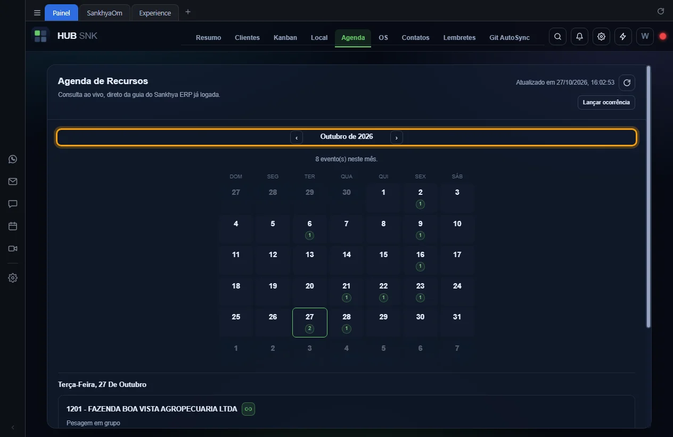Open the Contatos navigation item
The width and height of the screenshot is (673, 437).
415,38
